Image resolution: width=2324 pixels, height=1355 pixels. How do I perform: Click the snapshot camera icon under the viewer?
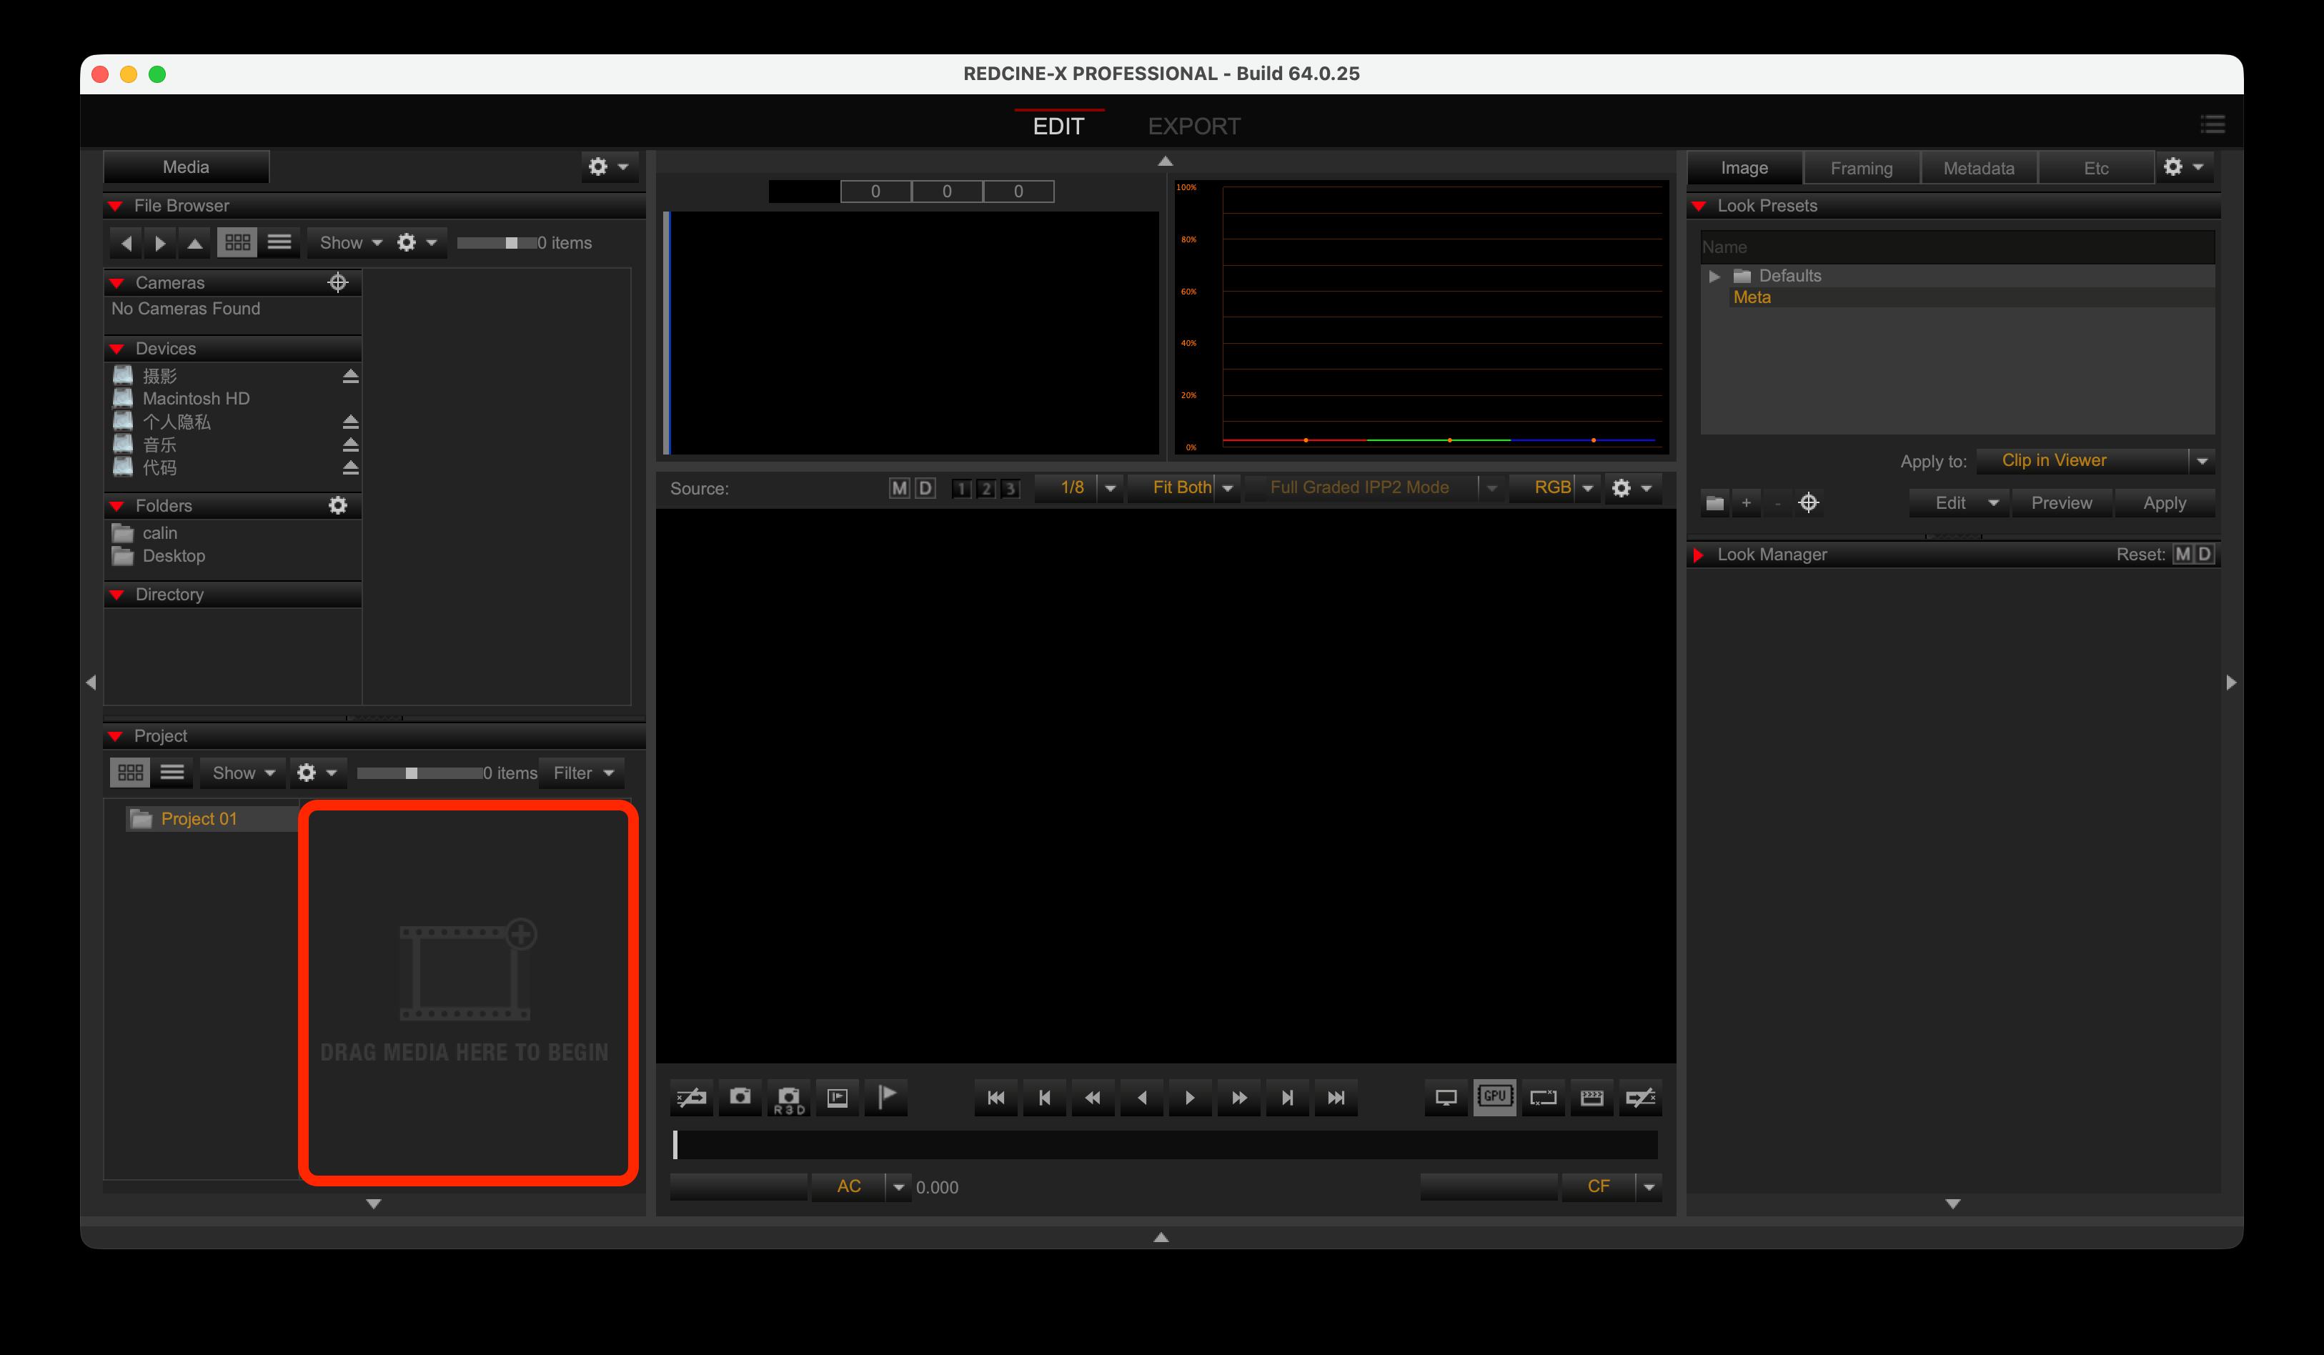(740, 1097)
